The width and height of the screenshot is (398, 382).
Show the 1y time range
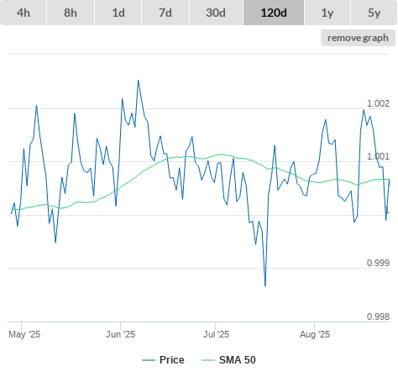coord(327,13)
